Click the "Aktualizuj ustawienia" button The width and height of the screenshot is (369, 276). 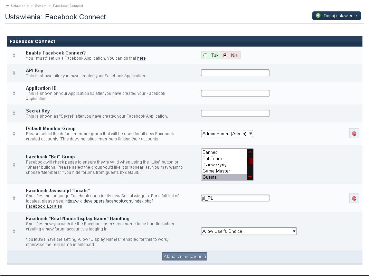click(x=185, y=256)
